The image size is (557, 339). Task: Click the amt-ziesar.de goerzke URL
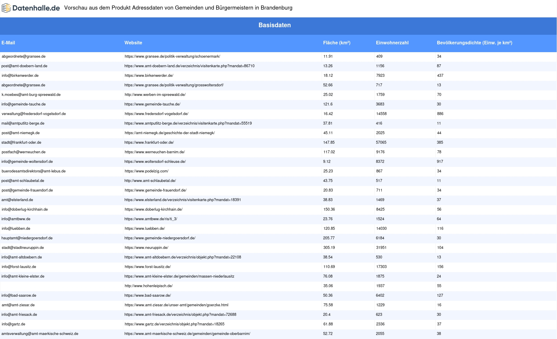pos(176,305)
